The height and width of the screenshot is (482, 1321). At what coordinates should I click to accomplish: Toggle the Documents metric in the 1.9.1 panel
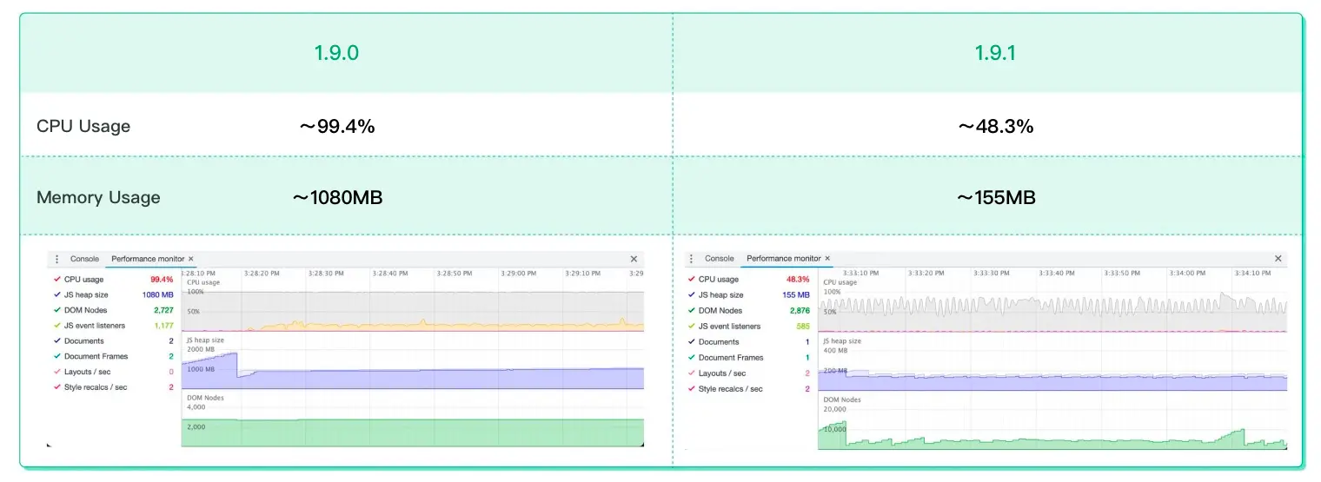click(692, 342)
